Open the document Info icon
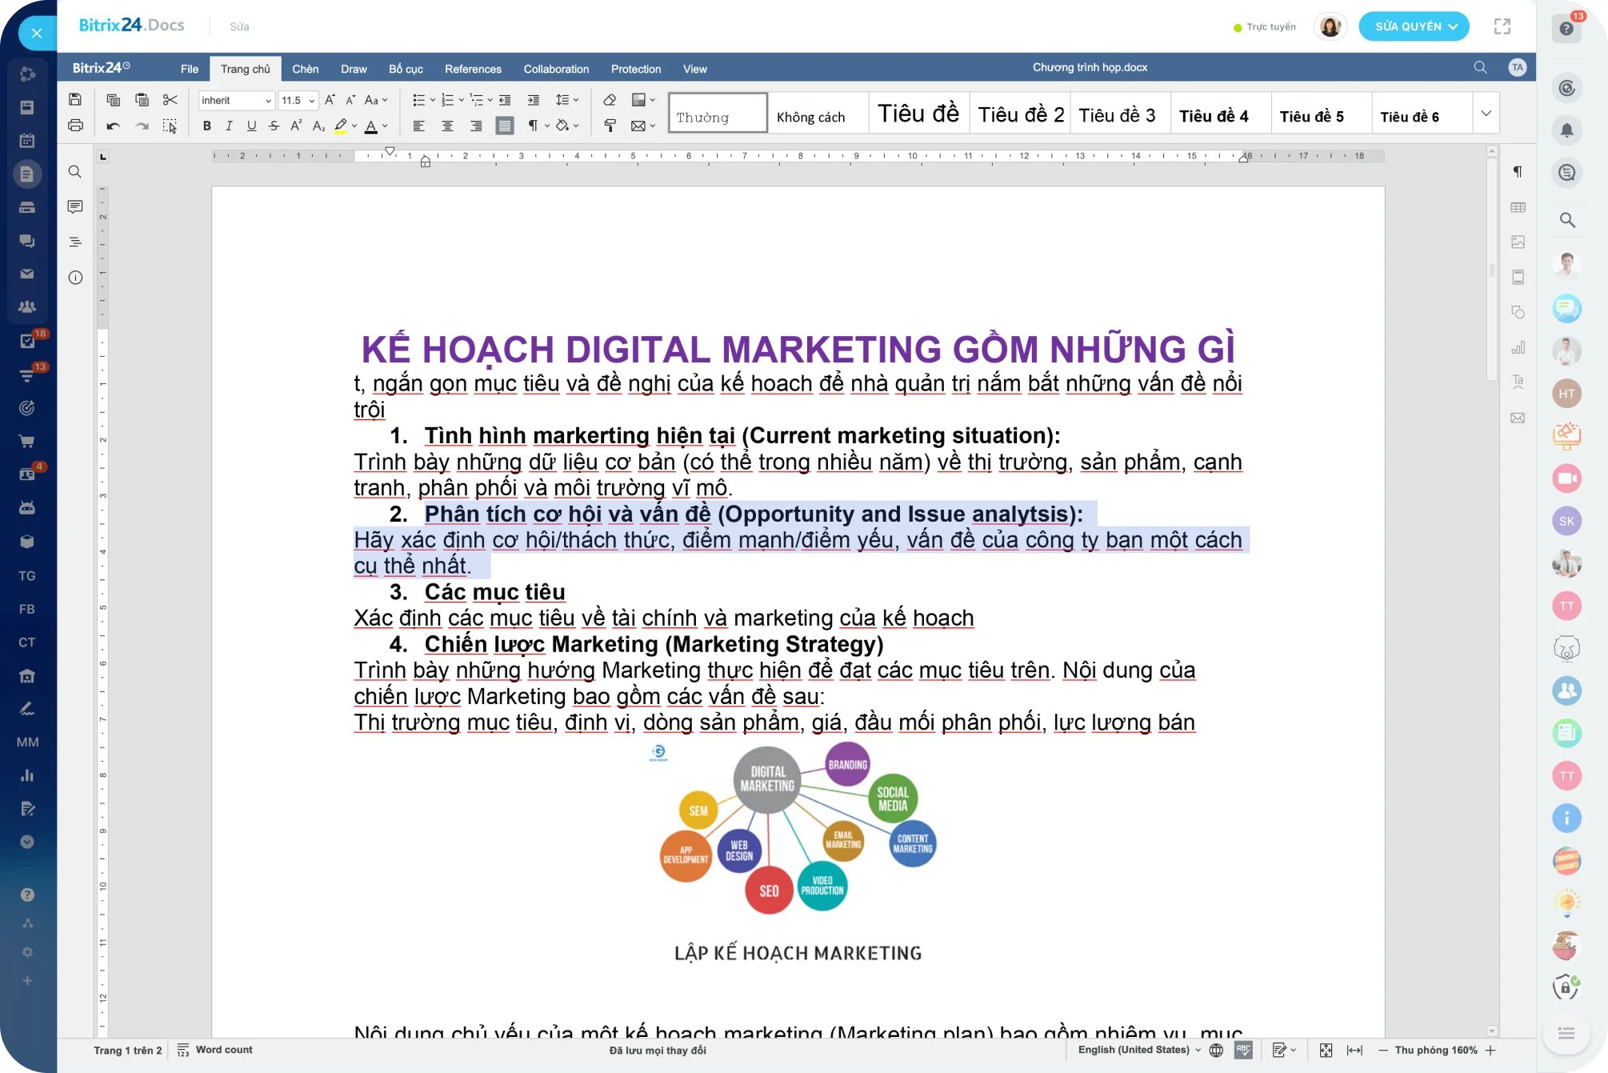The width and height of the screenshot is (1608, 1073). [x=75, y=278]
